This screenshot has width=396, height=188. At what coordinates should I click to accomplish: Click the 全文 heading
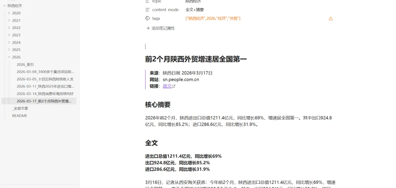(x=151, y=143)
